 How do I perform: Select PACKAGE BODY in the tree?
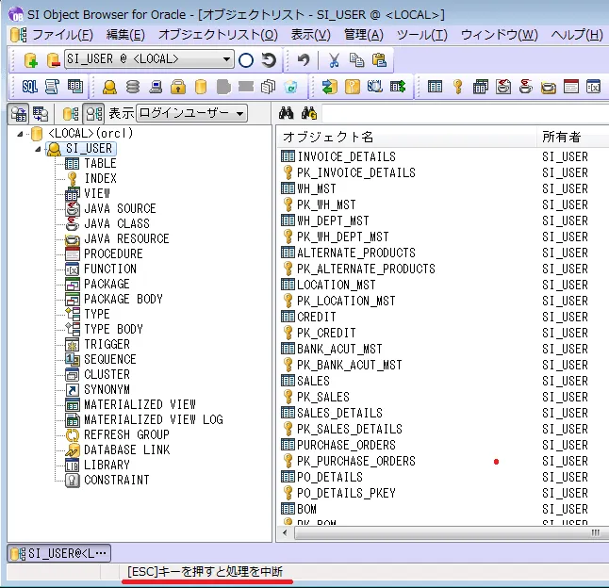[123, 299]
